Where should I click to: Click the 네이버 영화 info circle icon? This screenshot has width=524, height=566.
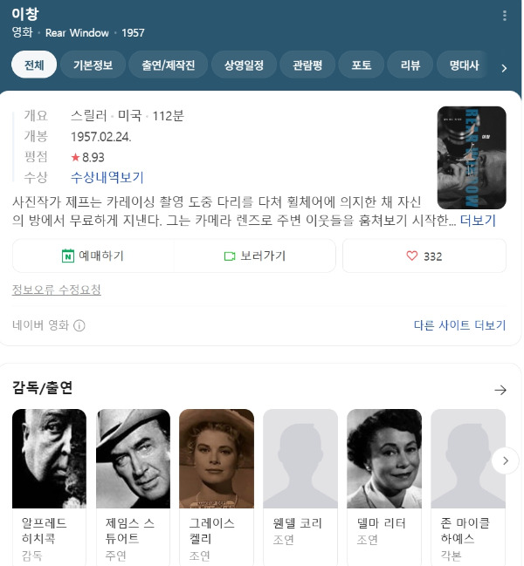[79, 325]
